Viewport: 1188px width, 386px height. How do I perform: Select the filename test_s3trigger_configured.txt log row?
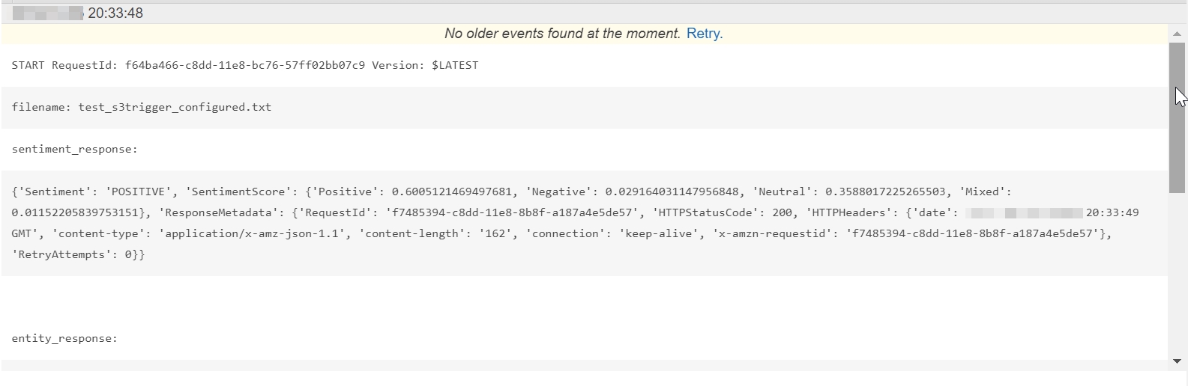[x=141, y=107]
